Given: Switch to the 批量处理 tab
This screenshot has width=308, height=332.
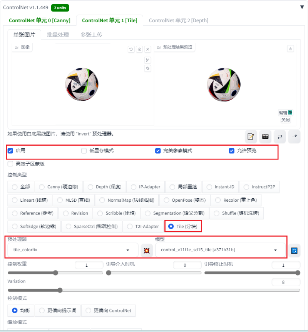Looking at the screenshot, I should [58, 35].
